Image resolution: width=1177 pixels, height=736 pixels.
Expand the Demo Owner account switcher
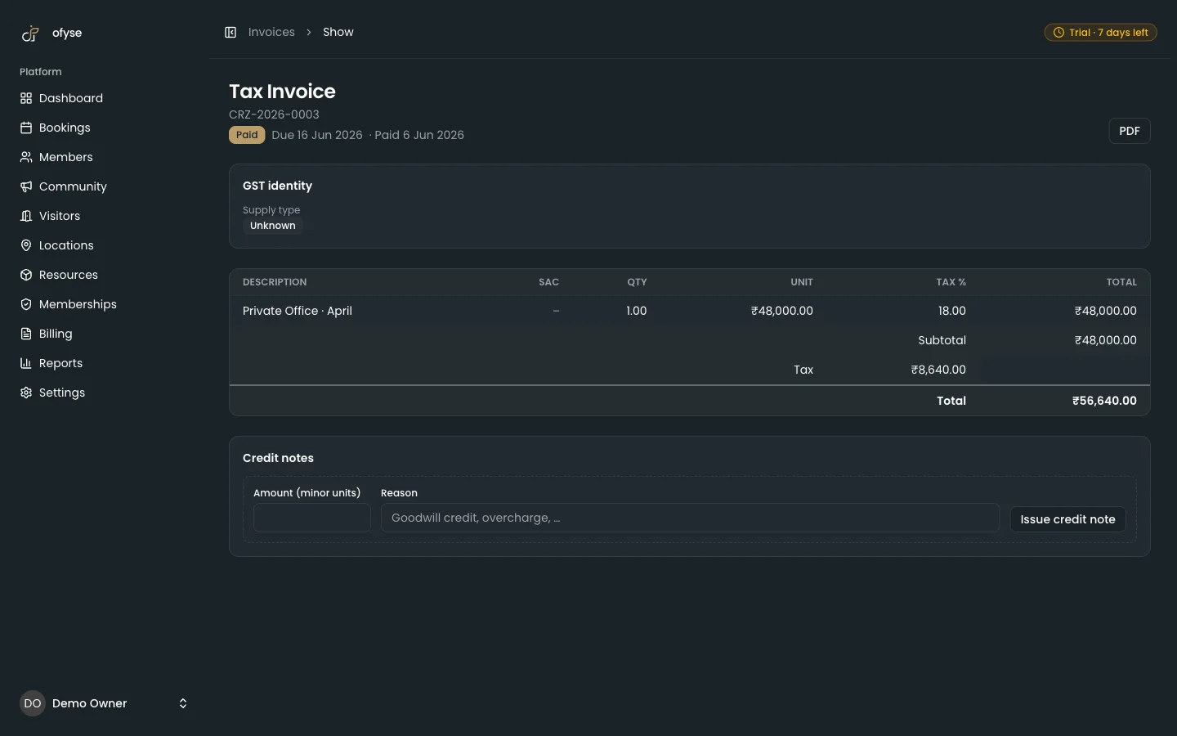[183, 703]
